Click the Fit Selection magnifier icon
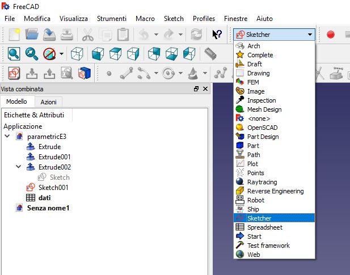 (x=32, y=54)
